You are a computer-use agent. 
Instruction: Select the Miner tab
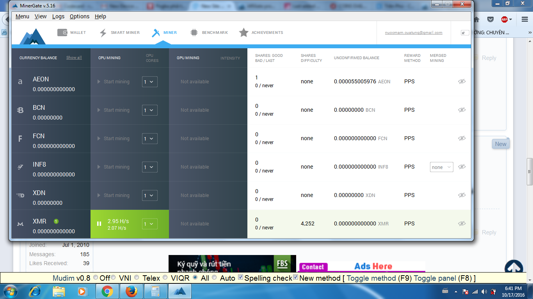[164, 33]
